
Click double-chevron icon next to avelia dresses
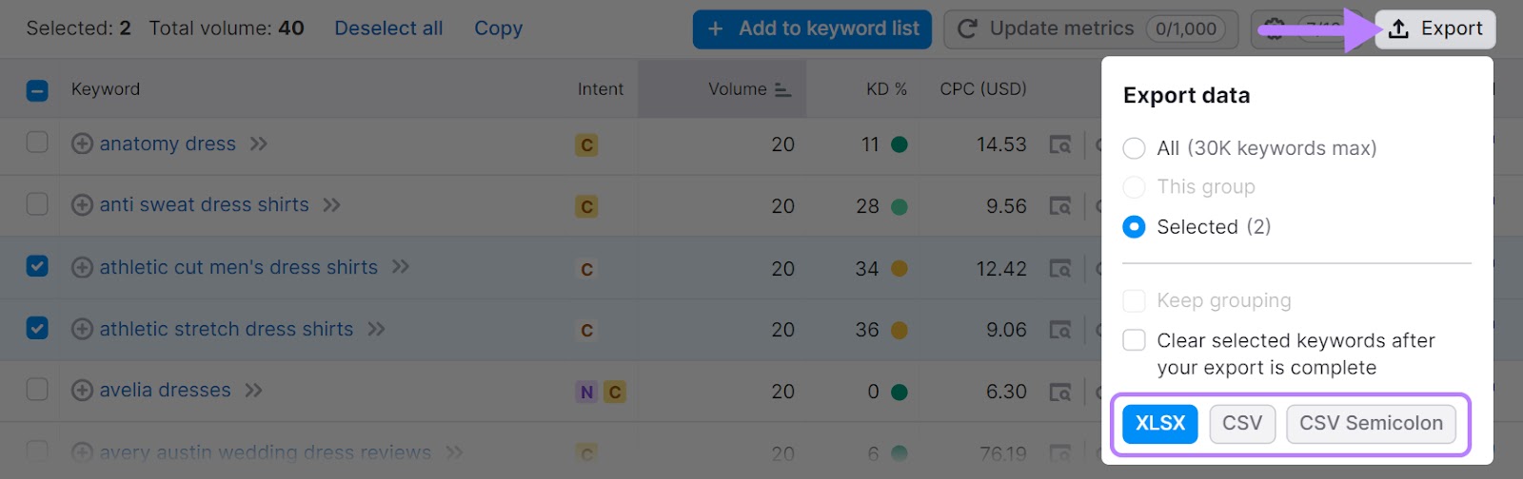[254, 391]
